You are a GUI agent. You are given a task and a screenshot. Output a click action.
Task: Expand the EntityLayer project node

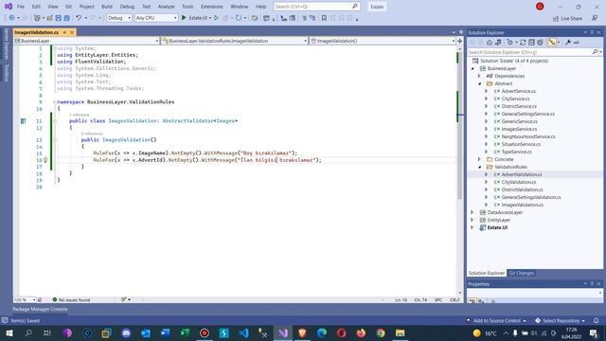tap(472, 220)
